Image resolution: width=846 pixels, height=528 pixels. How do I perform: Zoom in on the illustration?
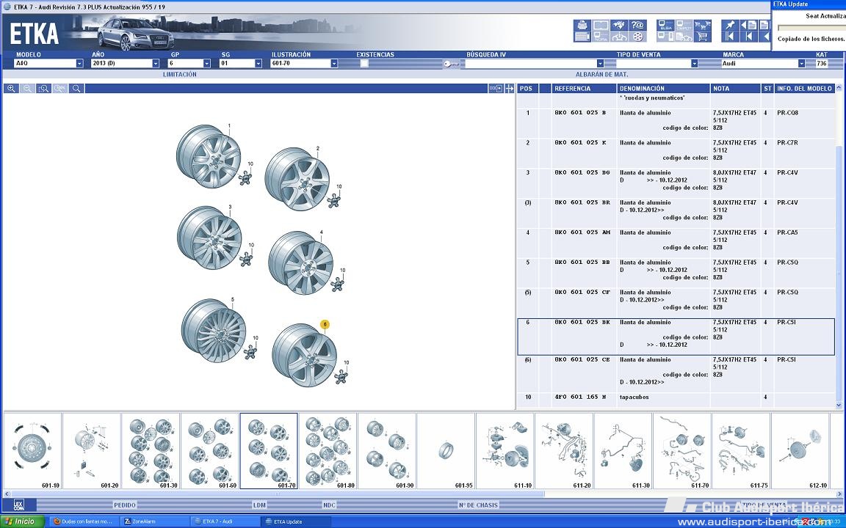click(x=11, y=88)
